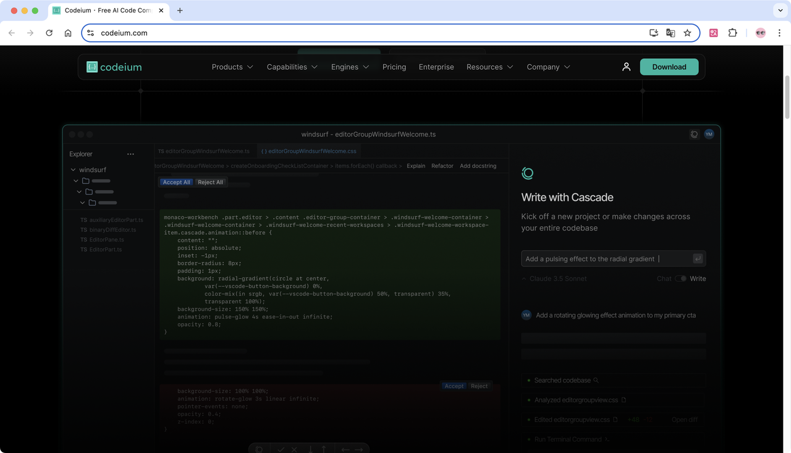Click the terminal icon beside Run Terminal Command
The image size is (791, 453).
click(x=607, y=439)
